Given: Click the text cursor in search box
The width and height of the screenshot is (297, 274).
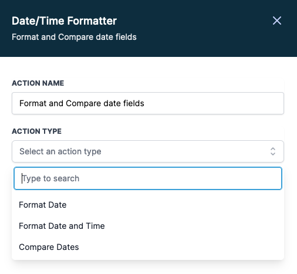Looking at the screenshot, I should point(22,178).
